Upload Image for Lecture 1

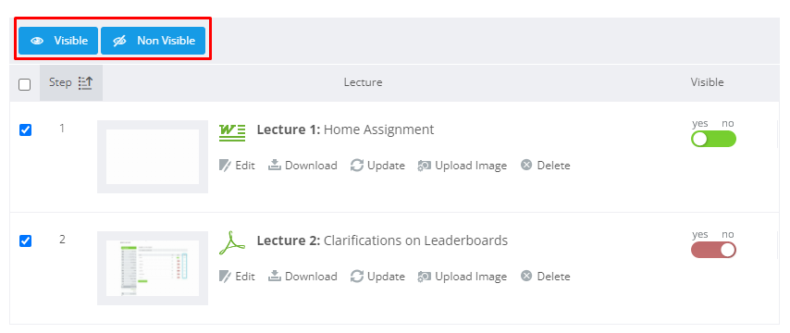462,166
